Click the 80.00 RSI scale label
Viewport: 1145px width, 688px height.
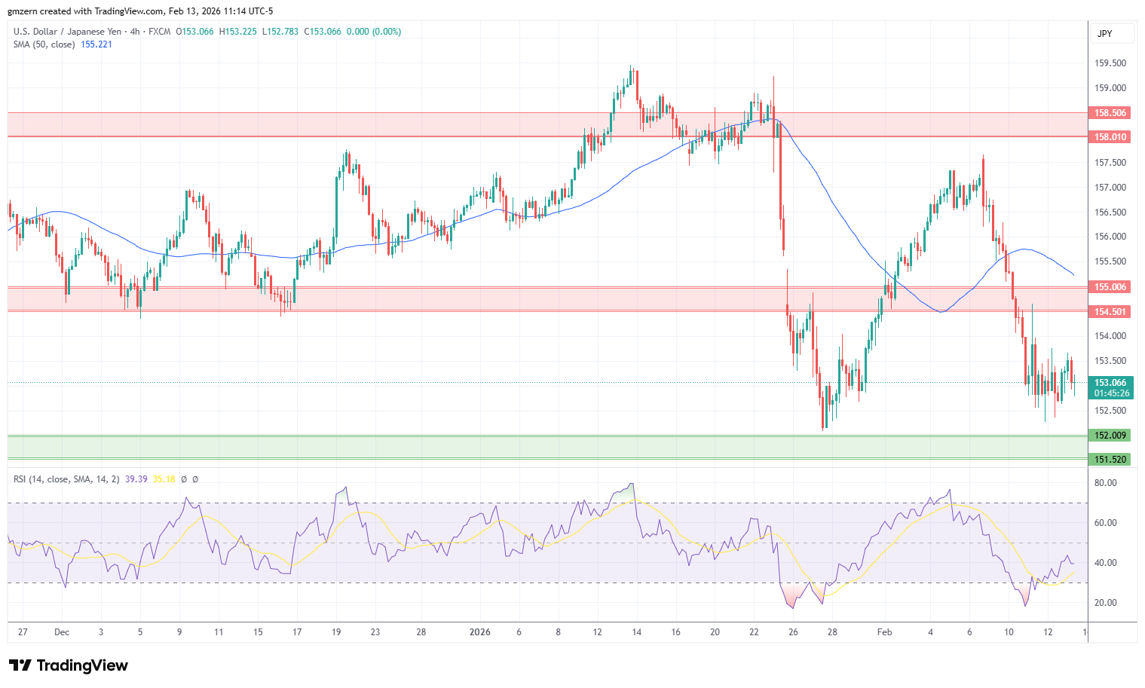click(1106, 483)
